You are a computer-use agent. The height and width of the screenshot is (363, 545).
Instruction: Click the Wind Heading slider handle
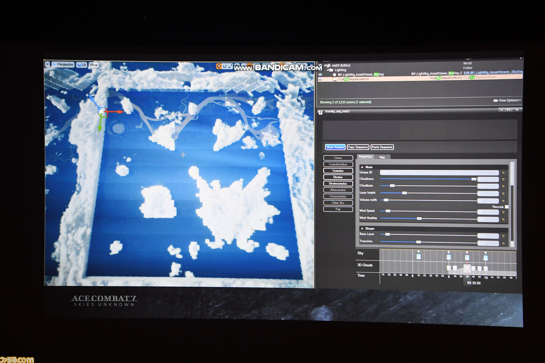(x=419, y=219)
